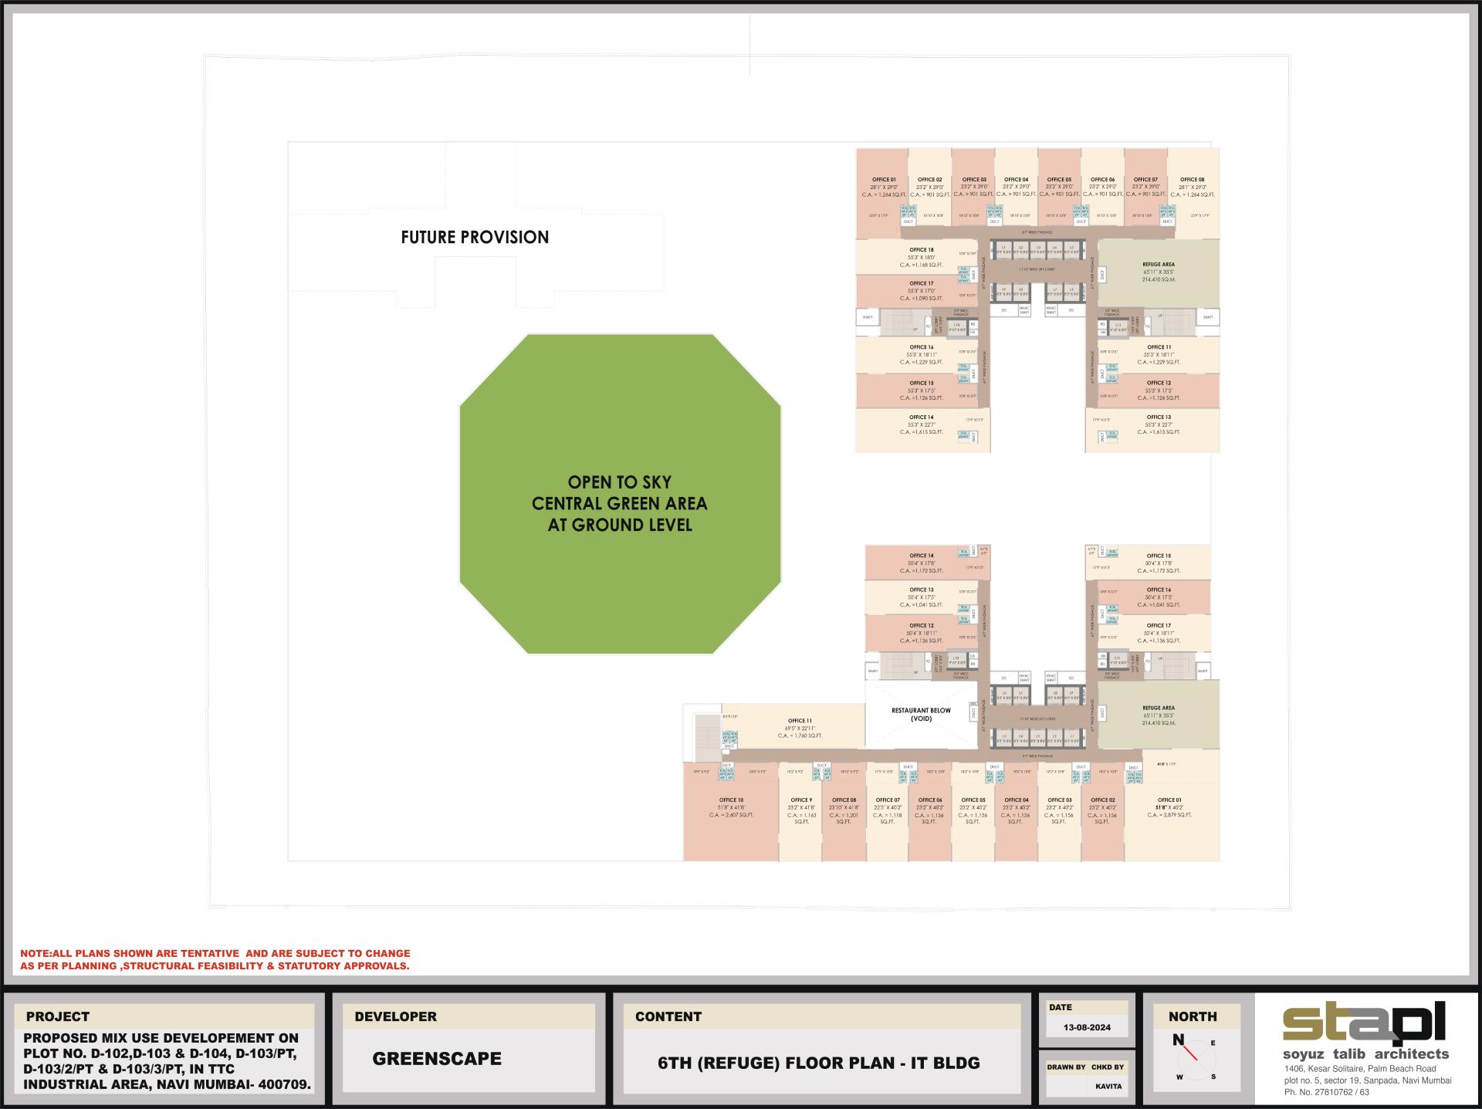Click the phone number Ph. No. 27810762 / 63
Screen dimensions: 1482x1109
coord(1327,1092)
